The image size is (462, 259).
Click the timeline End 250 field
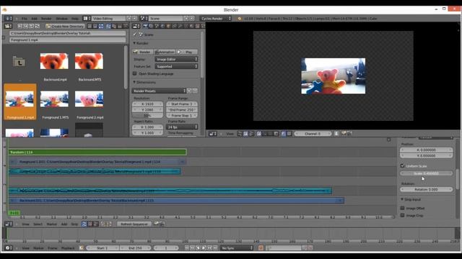coord(135,247)
